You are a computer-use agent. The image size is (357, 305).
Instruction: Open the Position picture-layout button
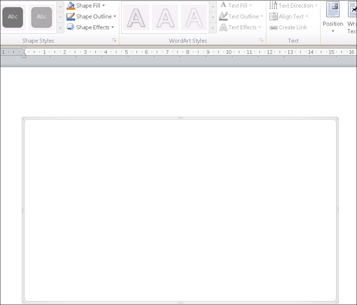333,17
